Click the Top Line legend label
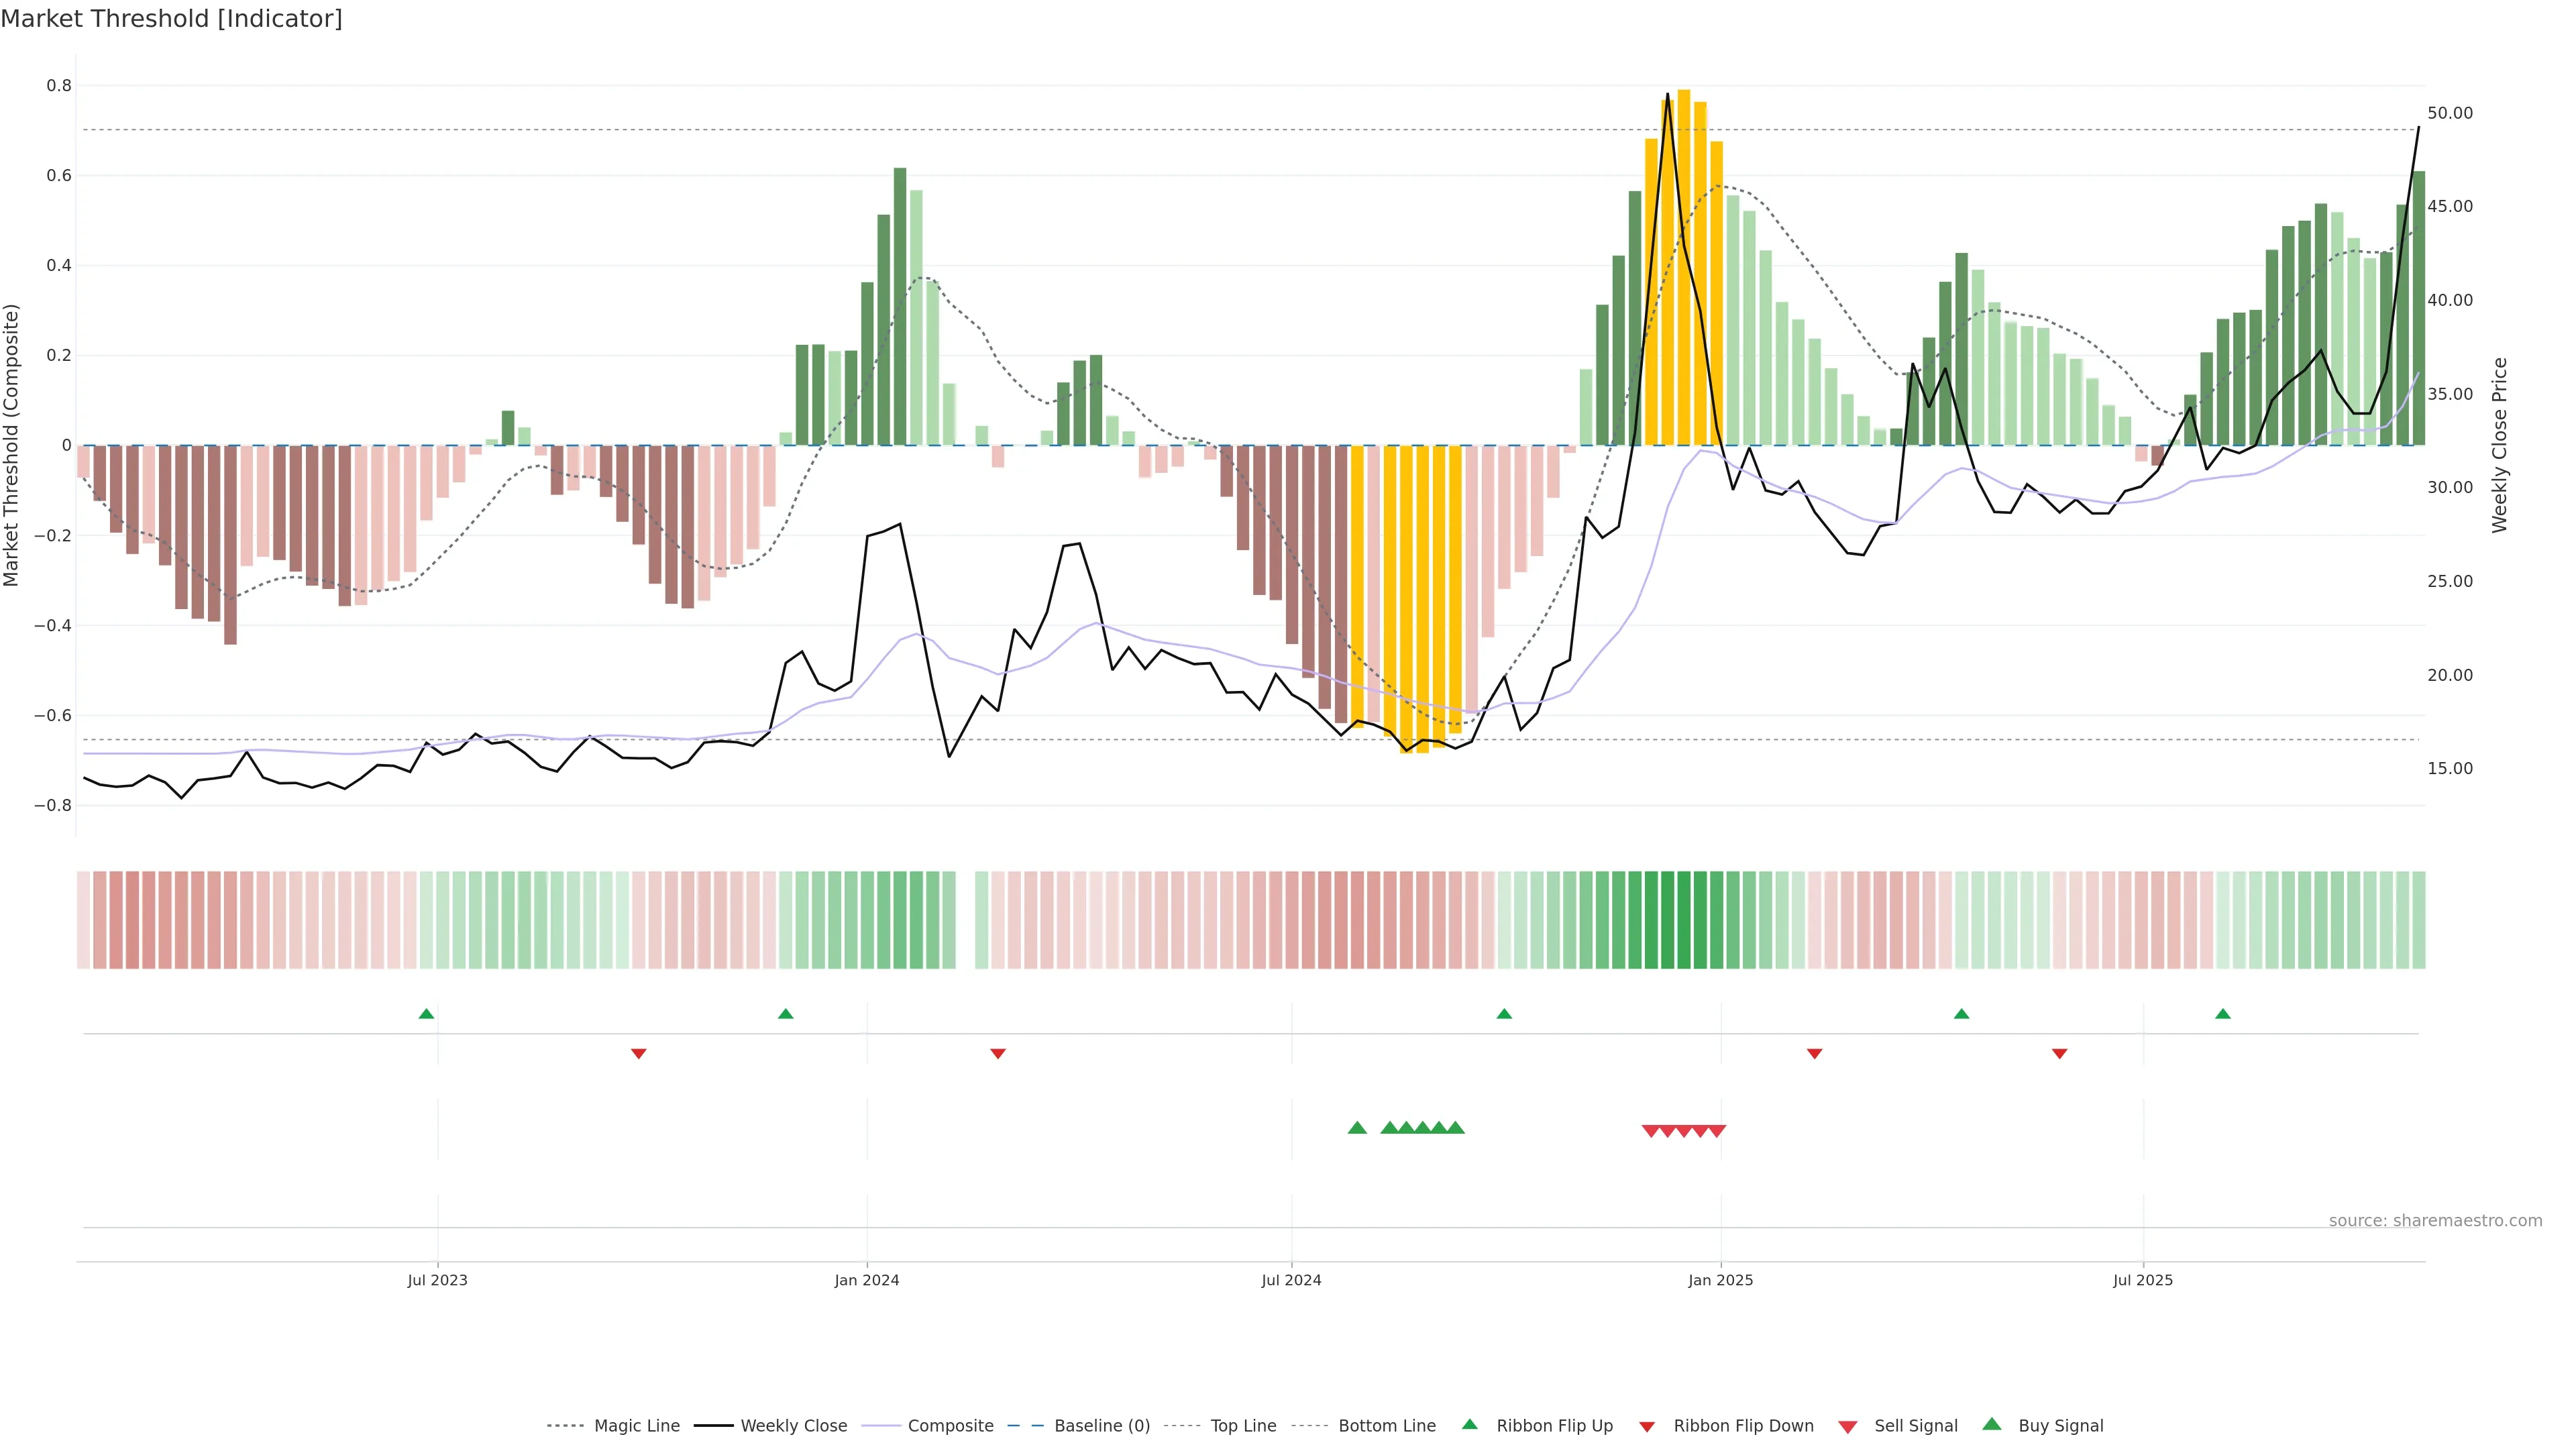Image resolution: width=2576 pixels, height=1449 pixels. [x=1243, y=1426]
